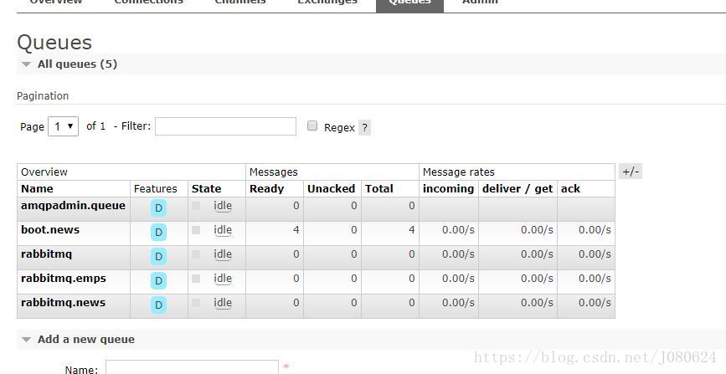Click the +/- columns toggle button
The height and width of the screenshot is (374, 726).
(x=631, y=172)
